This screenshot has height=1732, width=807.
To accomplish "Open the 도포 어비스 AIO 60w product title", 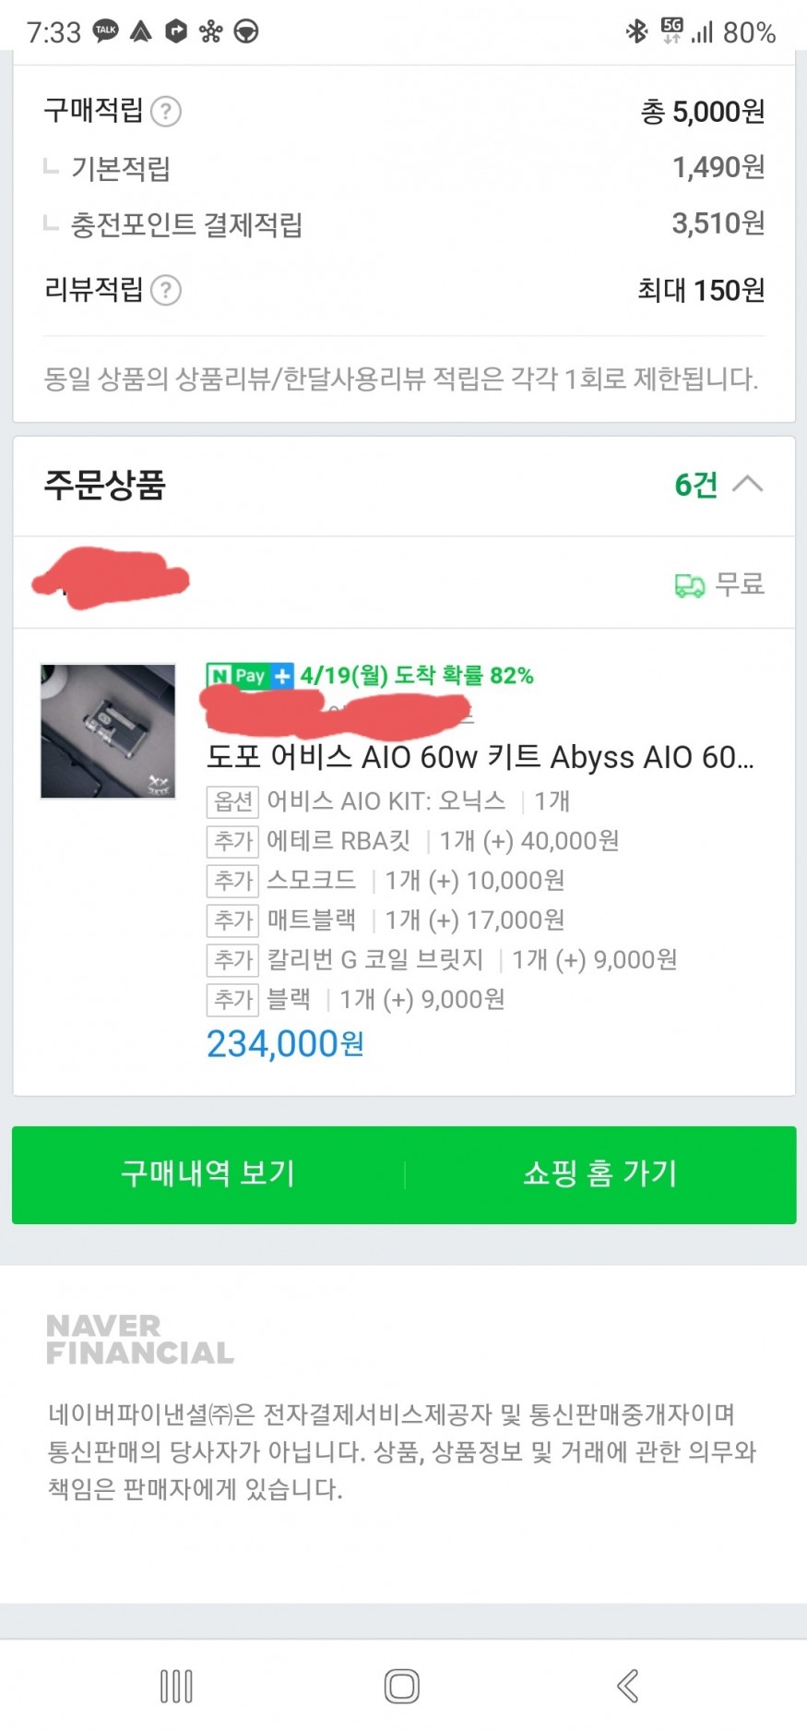I will (480, 758).
